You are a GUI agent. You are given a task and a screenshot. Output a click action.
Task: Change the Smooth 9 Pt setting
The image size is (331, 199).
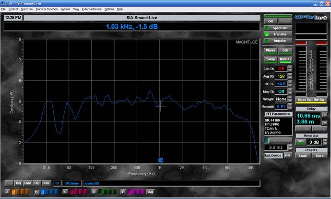click(281, 107)
